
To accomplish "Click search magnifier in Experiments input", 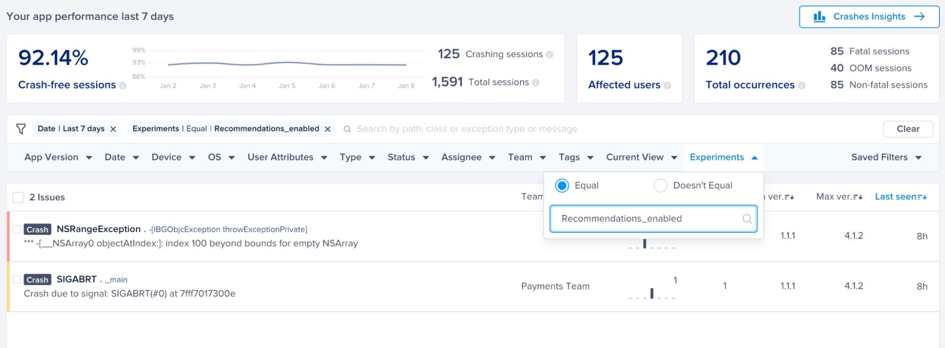I will pos(747,219).
